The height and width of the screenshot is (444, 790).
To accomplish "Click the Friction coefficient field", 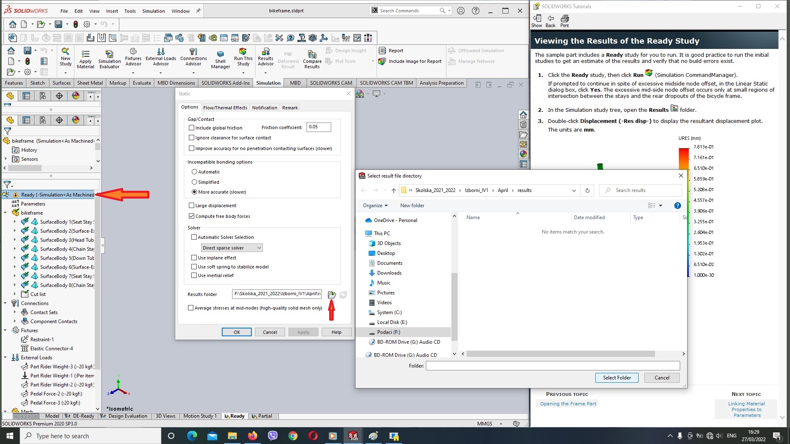I will [x=318, y=127].
